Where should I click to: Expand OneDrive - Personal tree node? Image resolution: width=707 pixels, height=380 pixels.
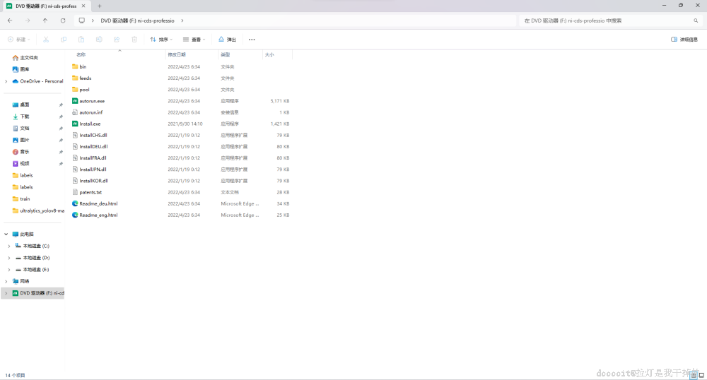[x=6, y=81]
